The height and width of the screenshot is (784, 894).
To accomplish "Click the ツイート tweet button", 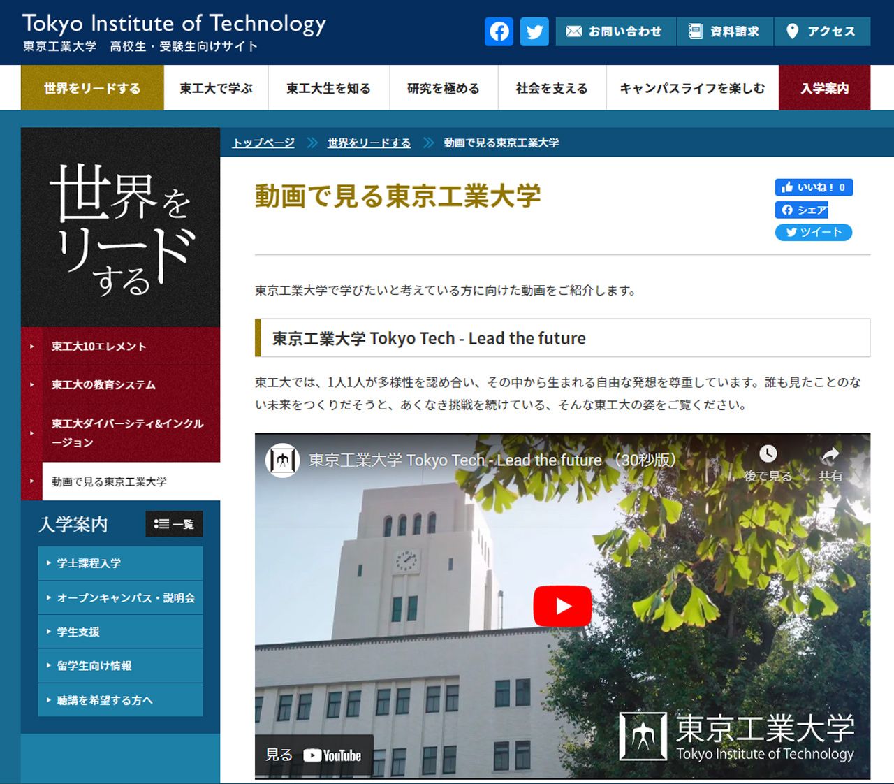I will (813, 232).
